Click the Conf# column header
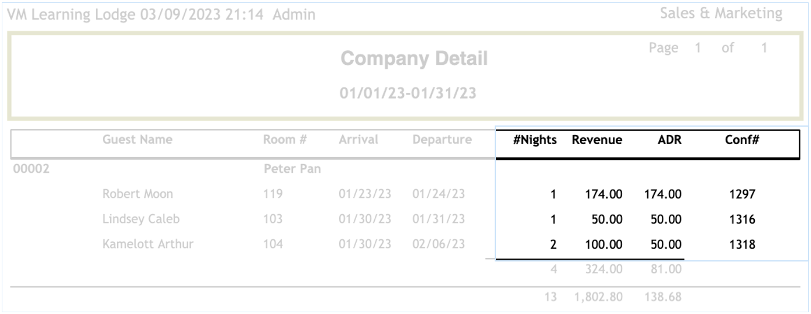Image resolution: width=811 pixels, height=314 pixels. pyautogui.click(x=741, y=140)
